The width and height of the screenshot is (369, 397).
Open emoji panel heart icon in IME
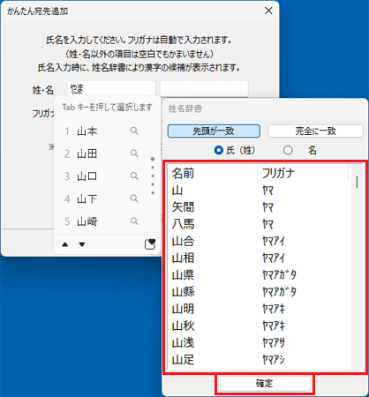click(150, 244)
